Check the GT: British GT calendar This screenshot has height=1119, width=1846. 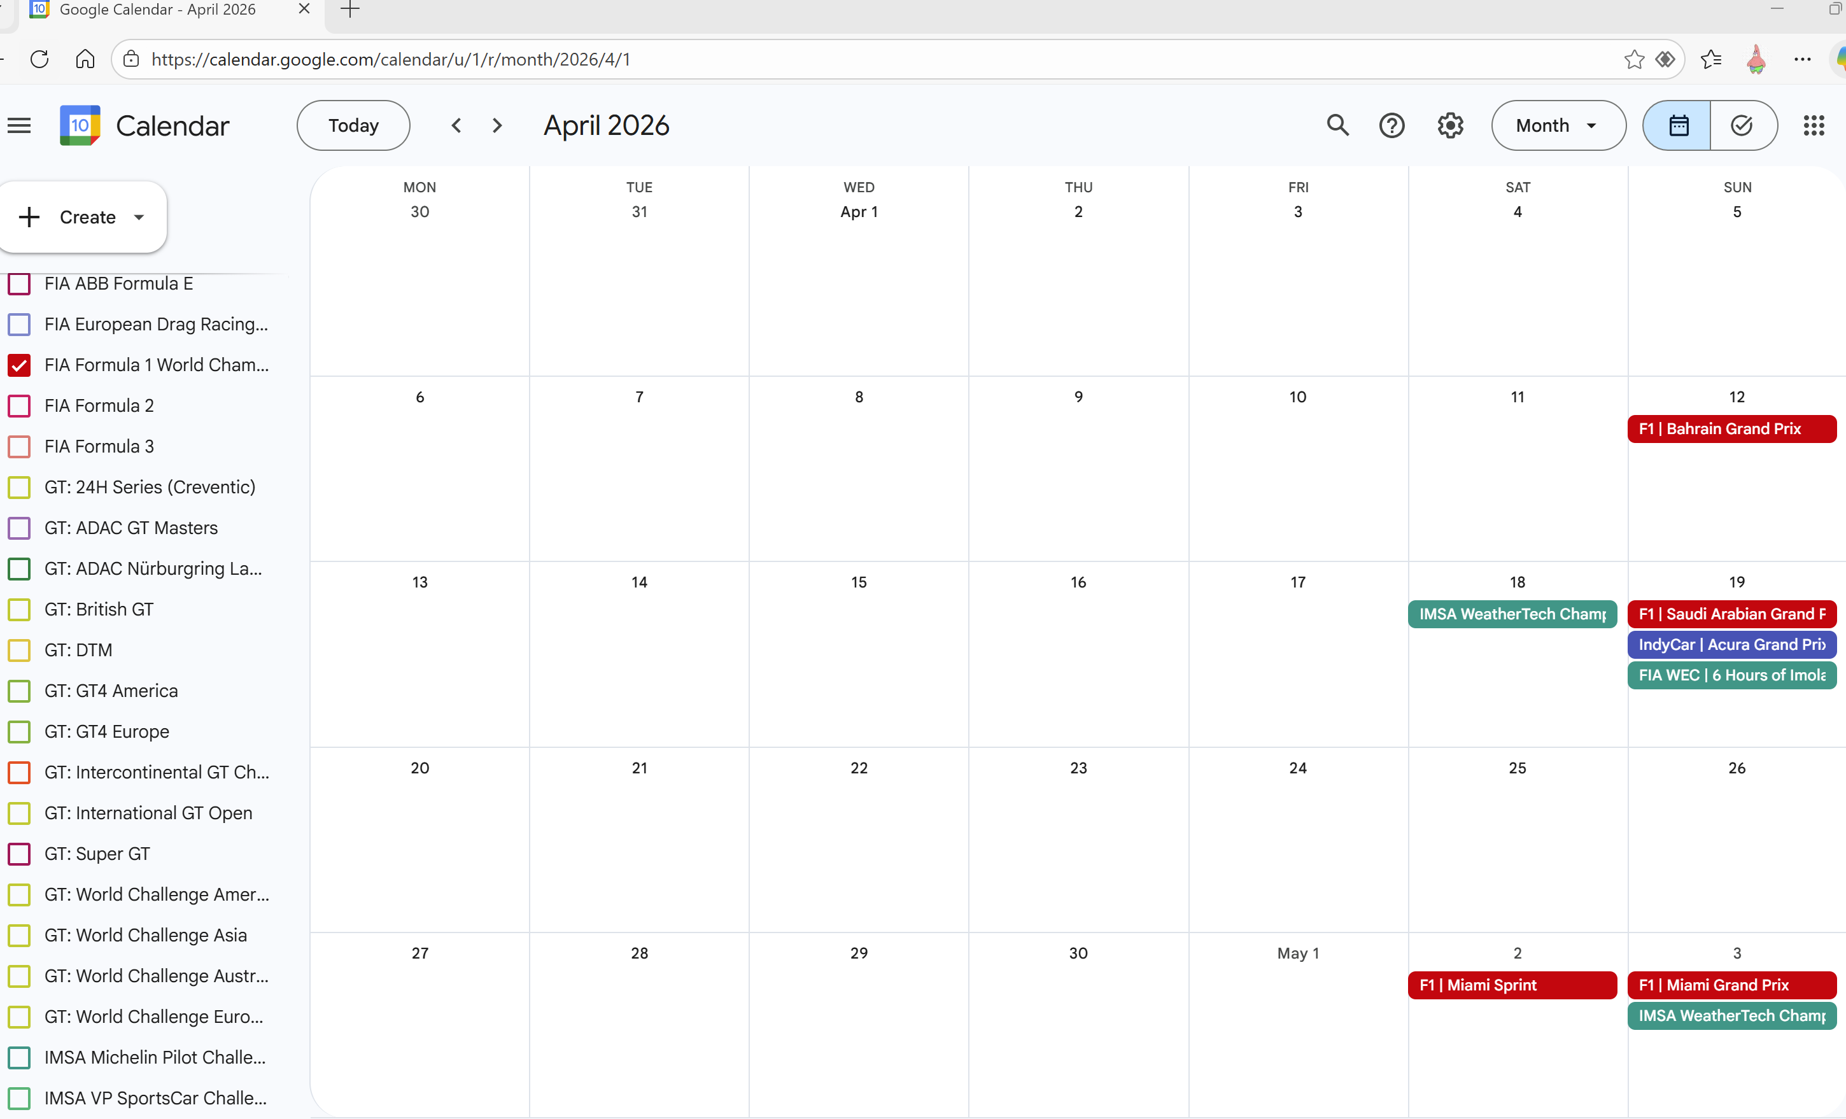pos(18,610)
